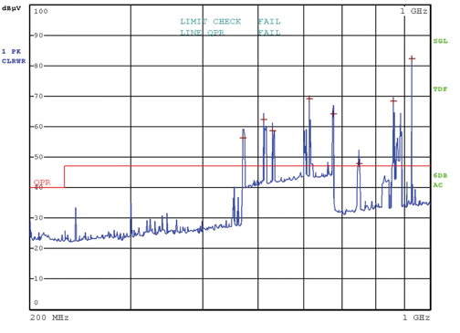The width and height of the screenshot is (460, 333).
Task: Click the LINE QPR FAIL result text
Action: (230, 33)
